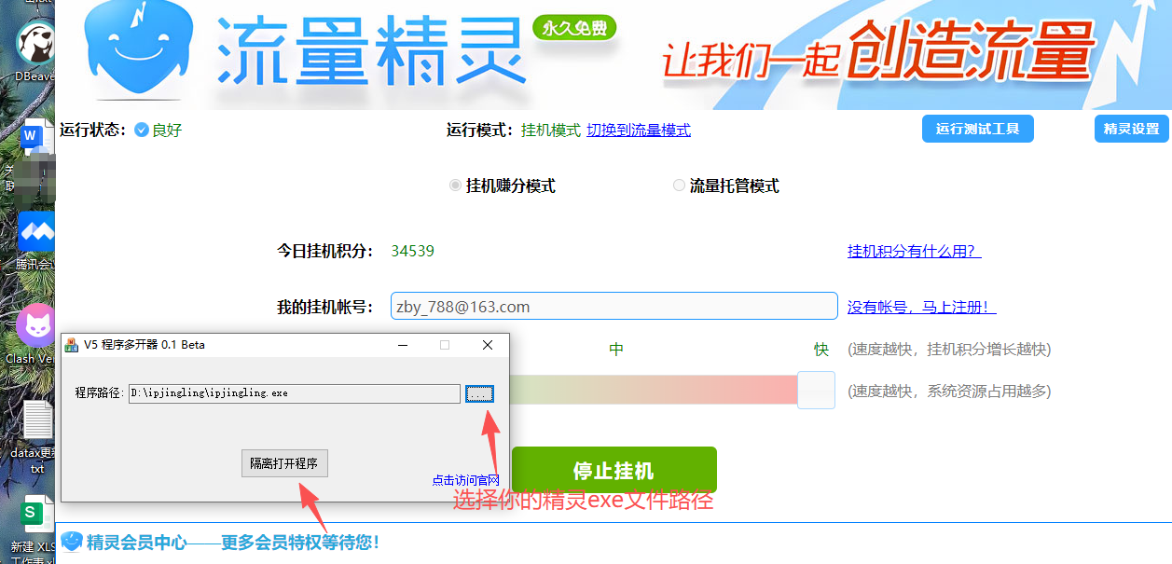Open 挂机积分有什么用 link
The height and width of the screenshot is (564, 1172).
click(914, 251)
